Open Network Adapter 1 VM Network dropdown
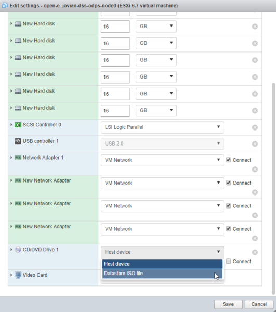 point(162,160)
